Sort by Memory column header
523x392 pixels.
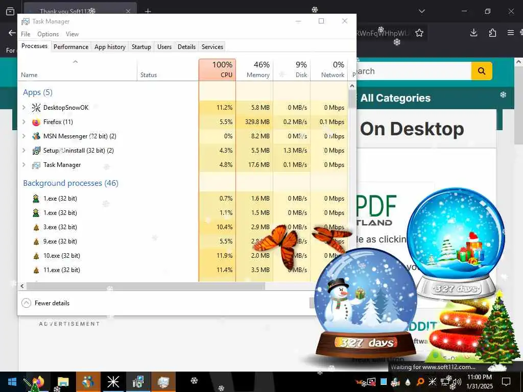pyautogui.click(x=254, y=69)
